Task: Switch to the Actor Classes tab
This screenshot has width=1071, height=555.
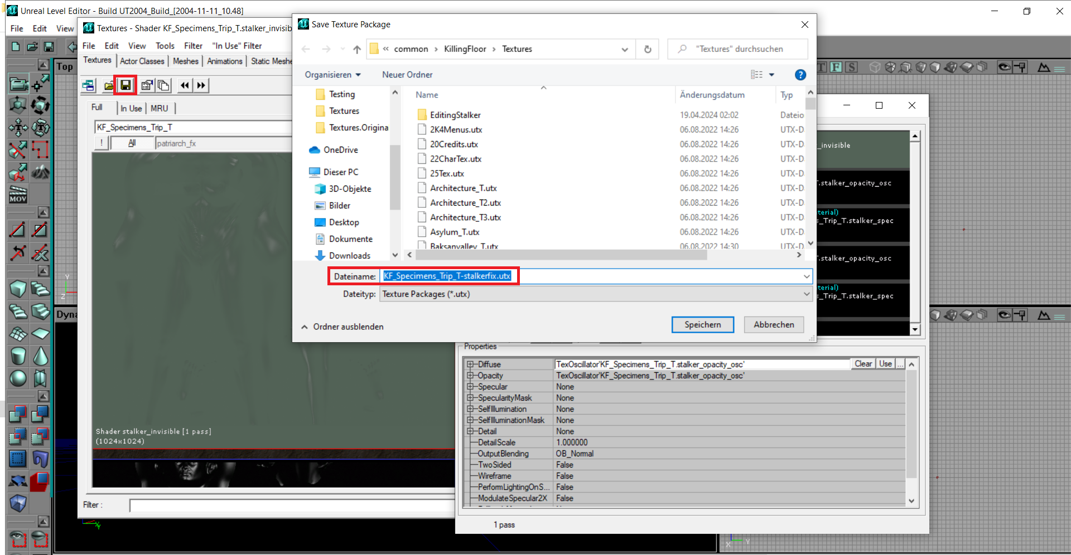Action: point(142,61)
